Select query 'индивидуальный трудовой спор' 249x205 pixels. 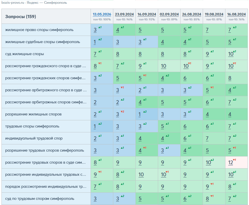pyautogui.click(x=34, y=138)
